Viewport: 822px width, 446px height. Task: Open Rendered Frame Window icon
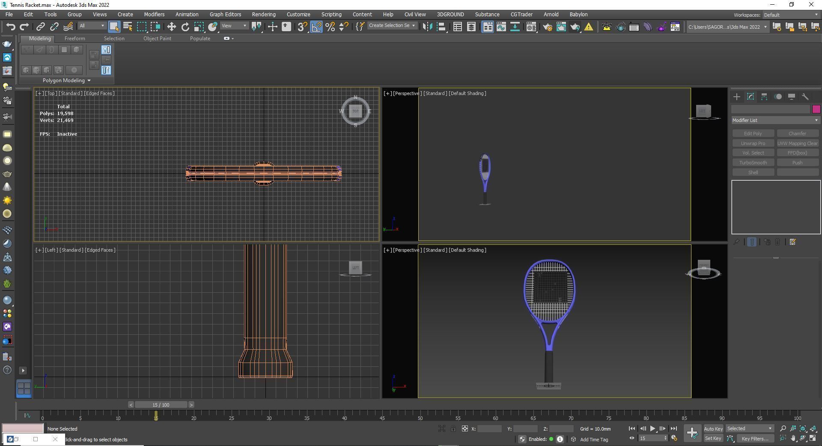561,27
